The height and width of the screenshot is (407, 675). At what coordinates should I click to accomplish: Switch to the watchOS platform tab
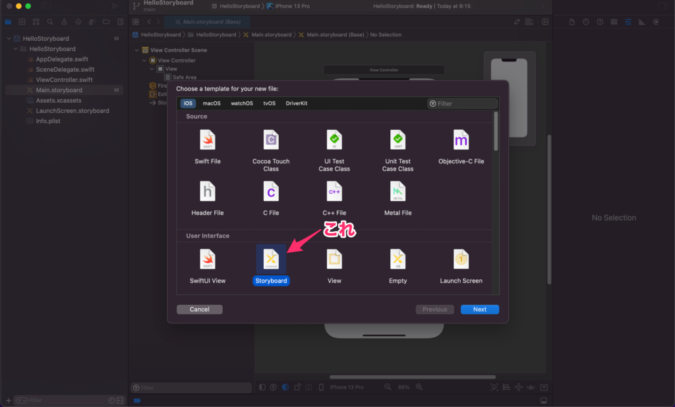(241, 103)
